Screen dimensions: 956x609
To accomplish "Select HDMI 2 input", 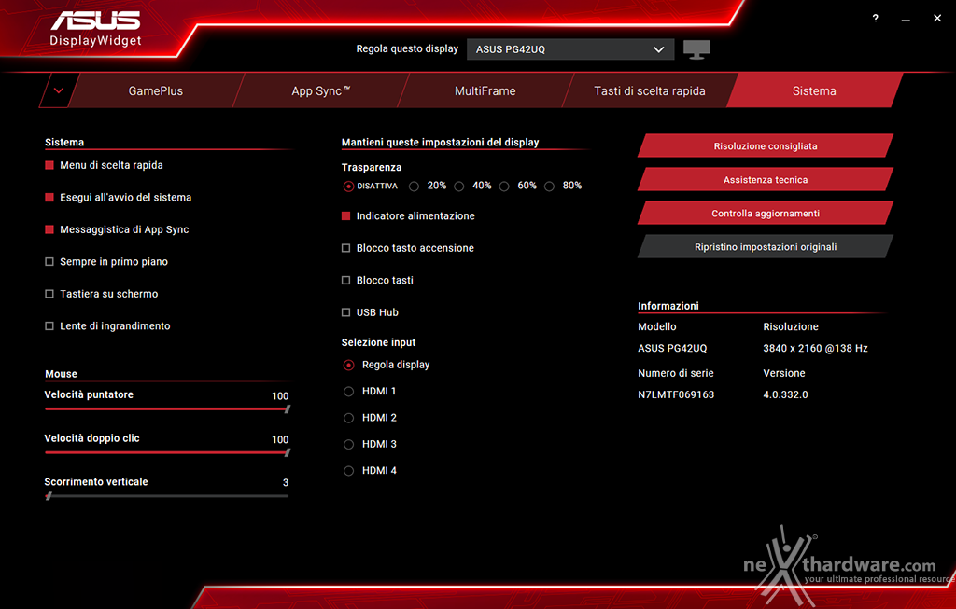I will (349, 418).
